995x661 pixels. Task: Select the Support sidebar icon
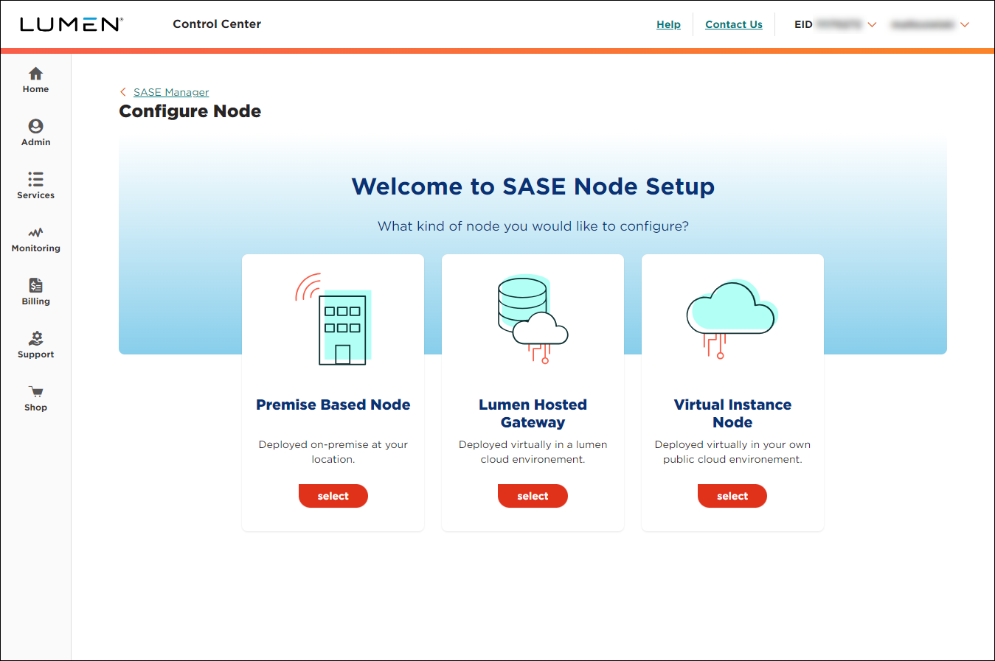point(35,343)
